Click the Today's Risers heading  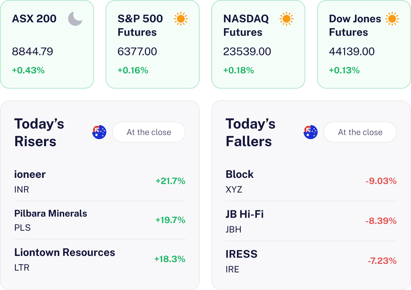click(x=39, y=132)
